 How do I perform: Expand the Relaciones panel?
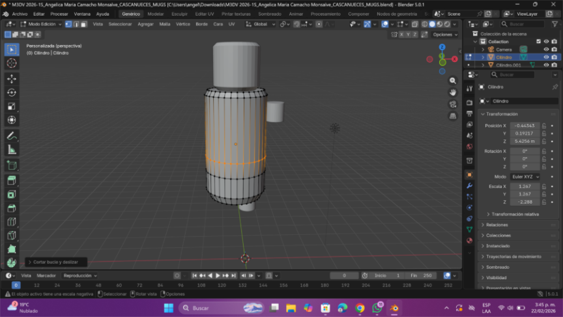[x=497, y=224]
